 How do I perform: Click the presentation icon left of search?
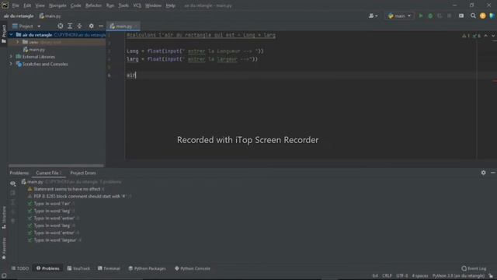461,16
